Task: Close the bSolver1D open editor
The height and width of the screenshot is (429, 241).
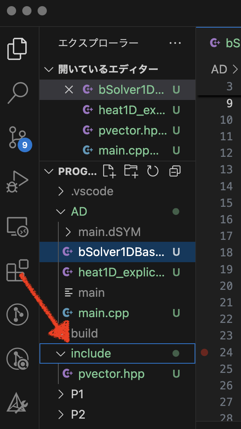Action: (x=69, y=90)
